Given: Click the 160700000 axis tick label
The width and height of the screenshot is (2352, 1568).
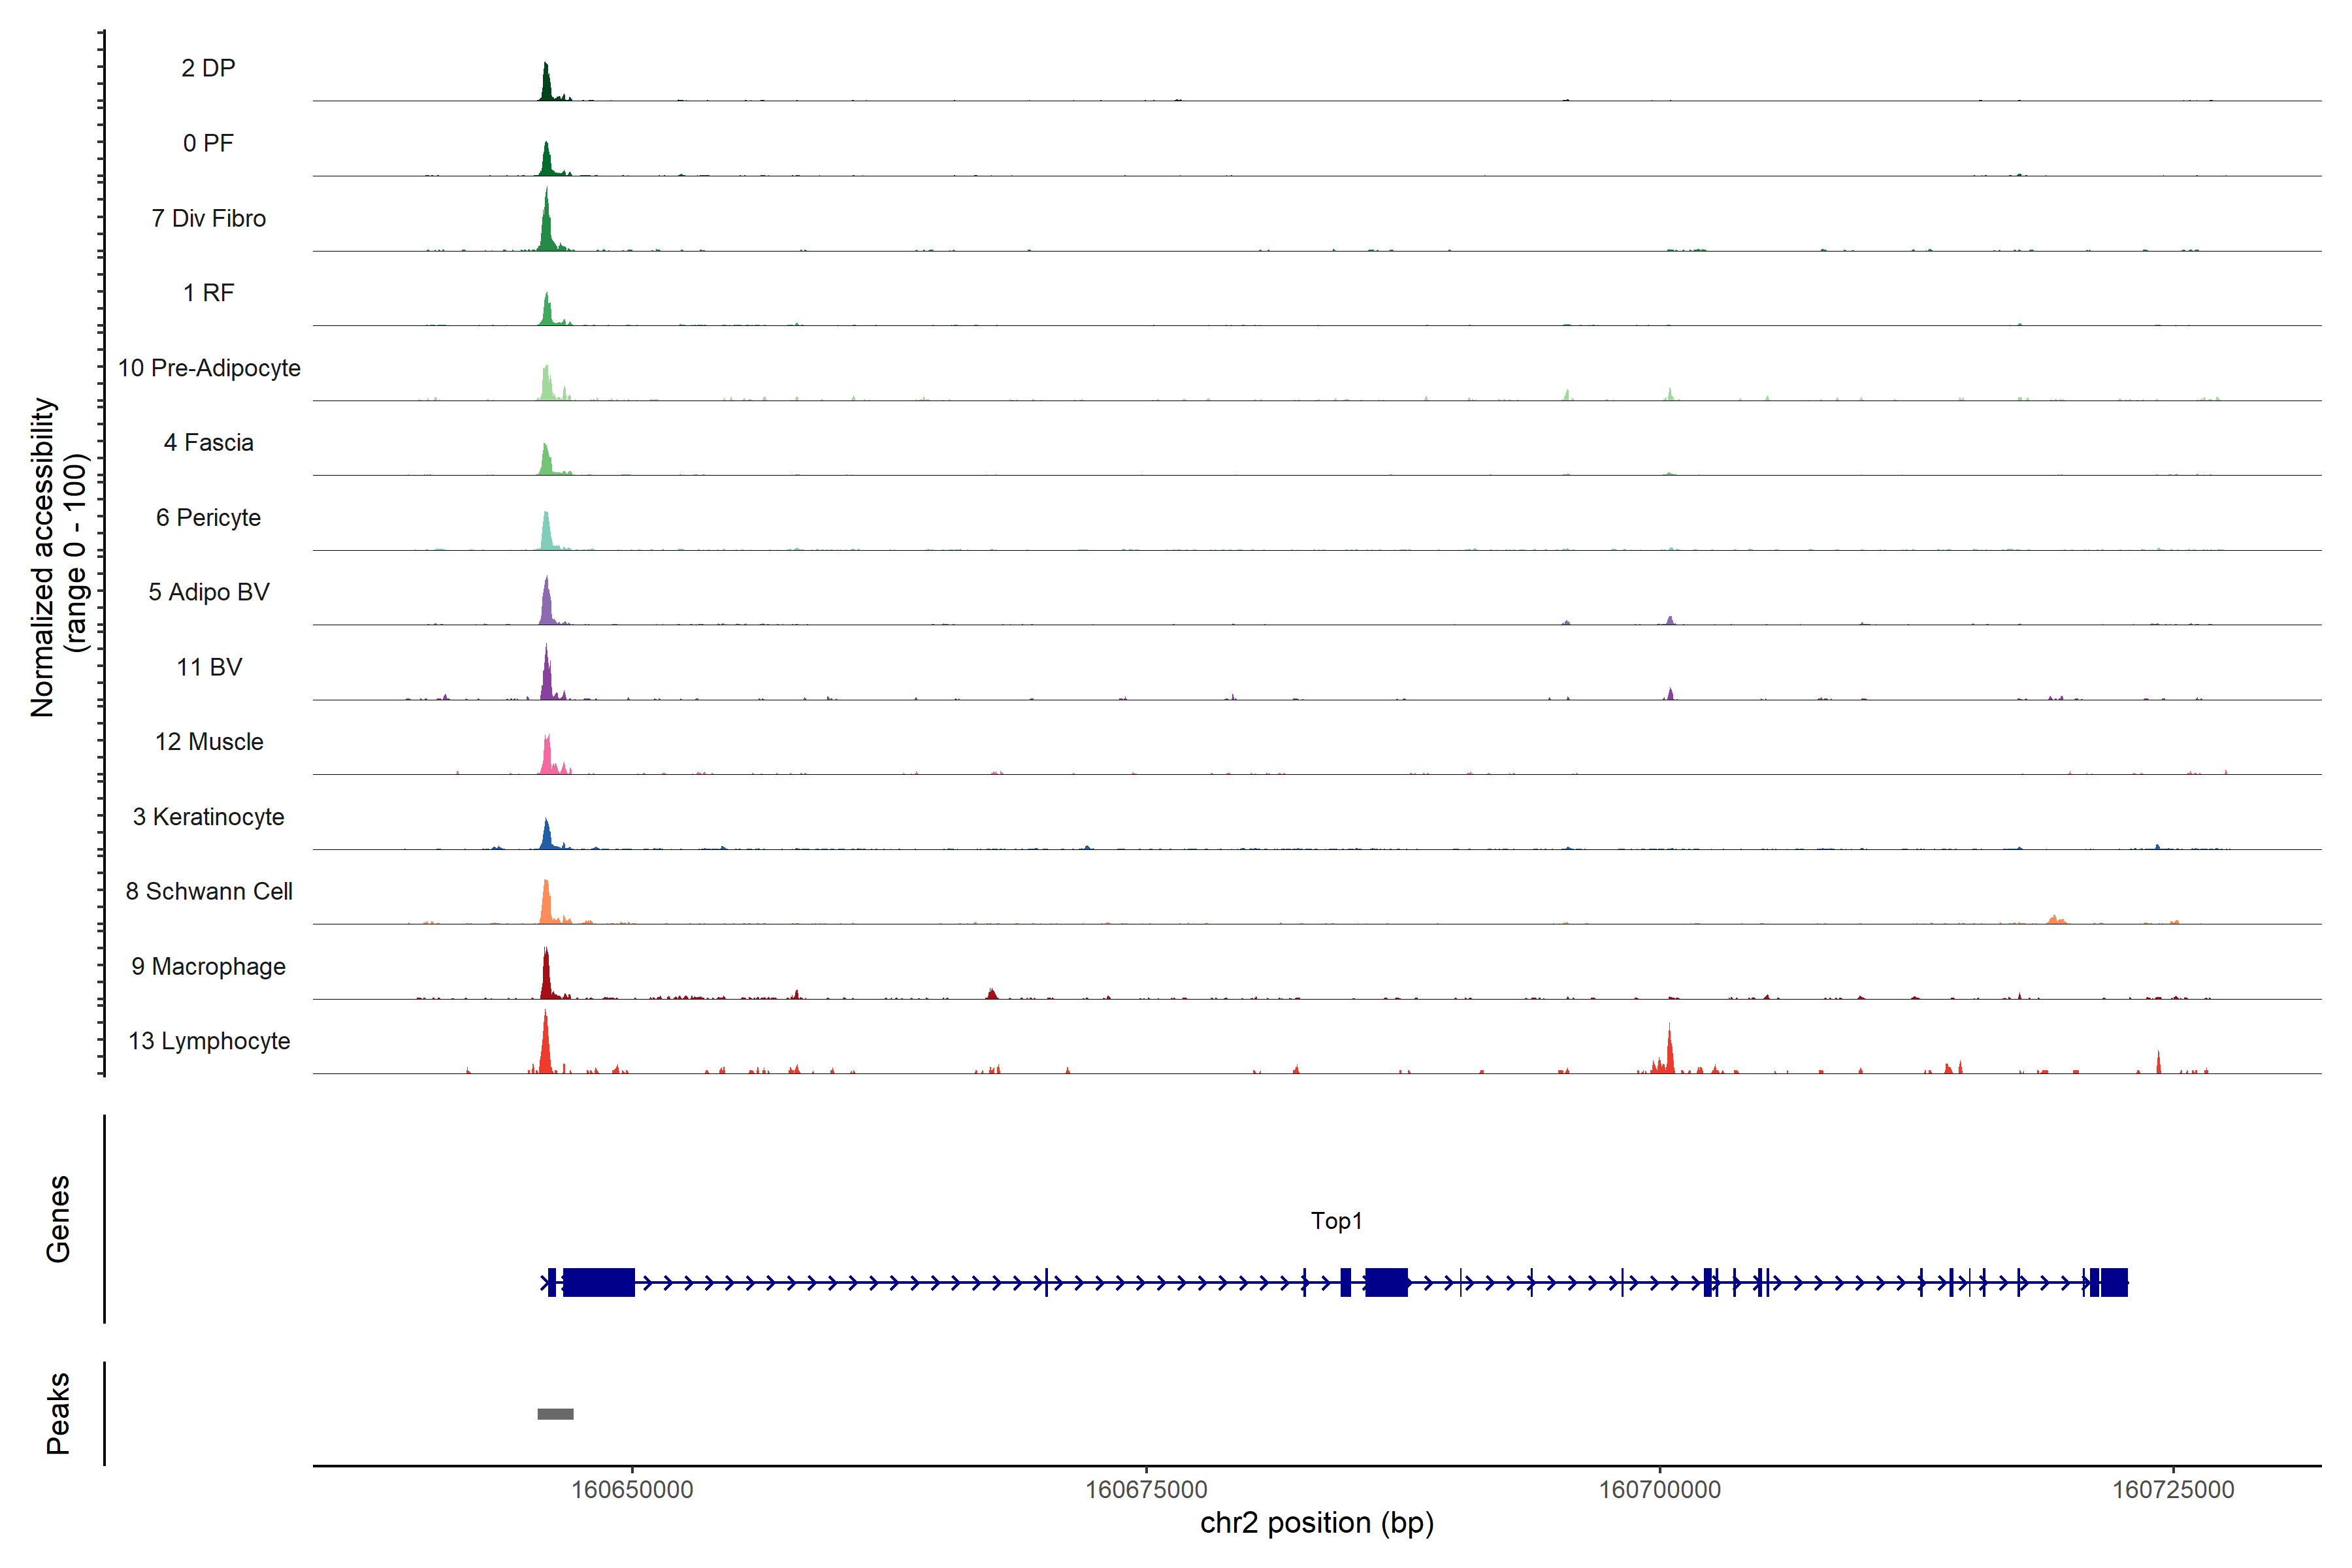Looking at the screenshot, I should click(x=1660, y=1490).
